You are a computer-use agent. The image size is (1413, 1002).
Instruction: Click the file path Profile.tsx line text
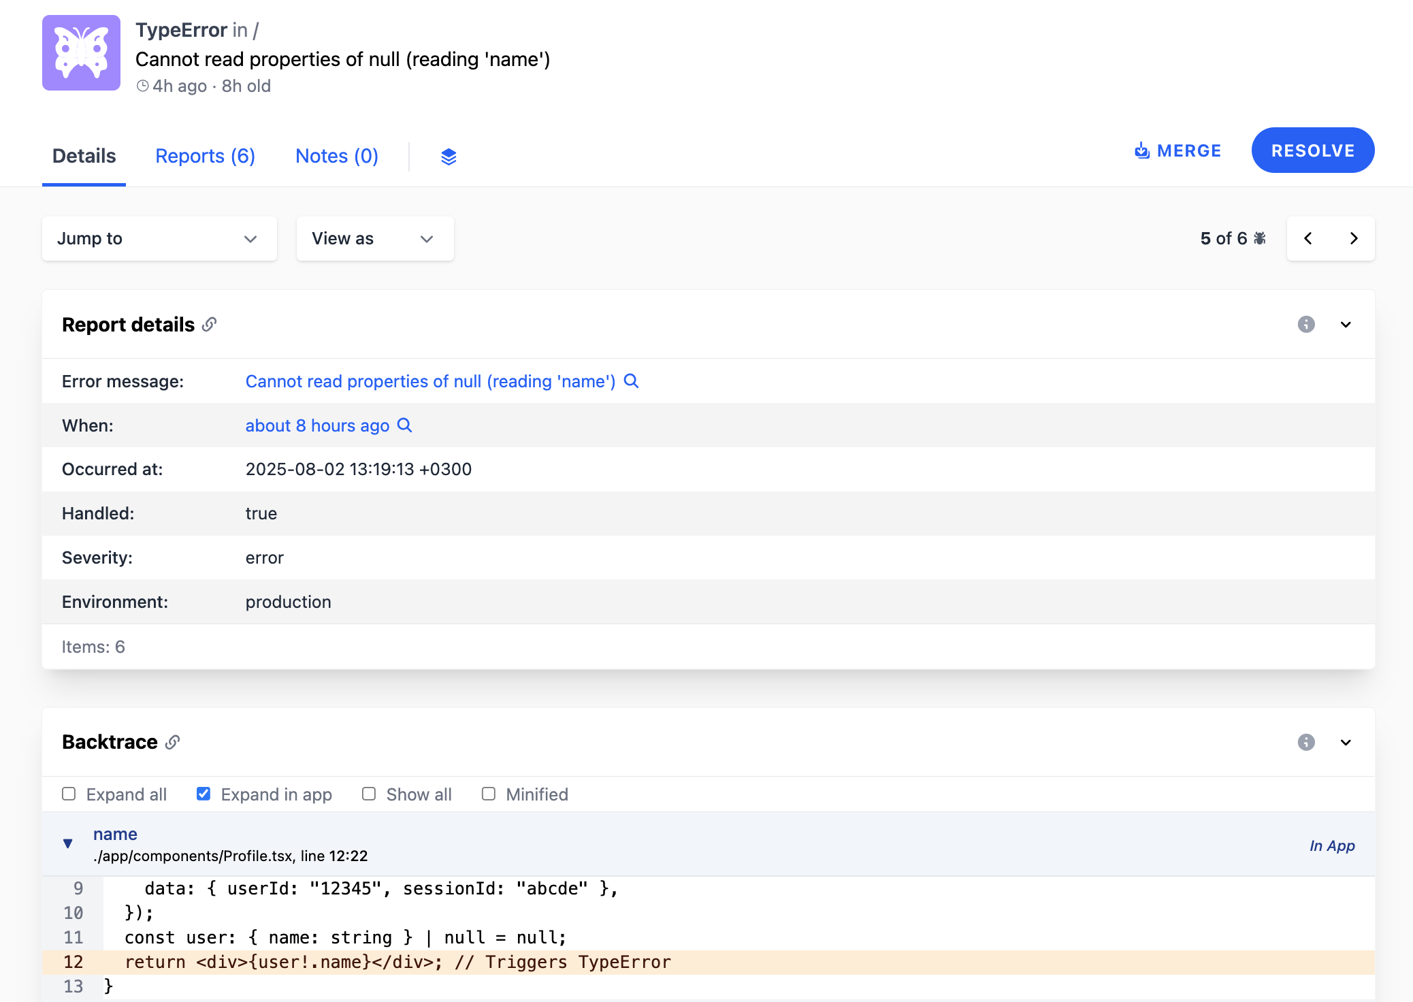click(231, 856)
